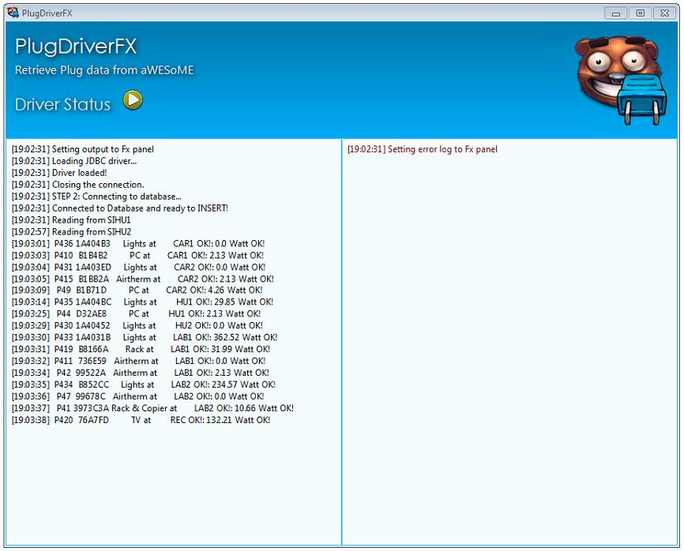Viewport: 684px width, 551px height.
Task: Click the 'Driver Status' label
Action: tap(63, 104)
